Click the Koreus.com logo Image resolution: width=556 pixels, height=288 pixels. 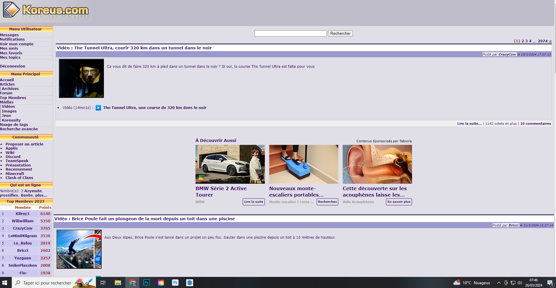pyautogui.click(x=46, y=10)
